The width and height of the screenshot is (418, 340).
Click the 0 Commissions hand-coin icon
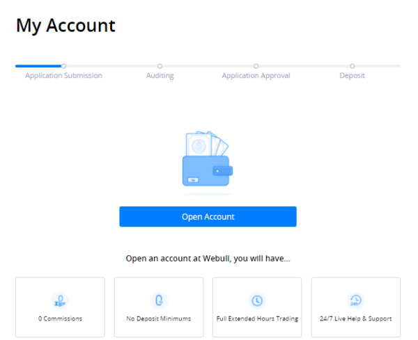click(x=60, y=300)
